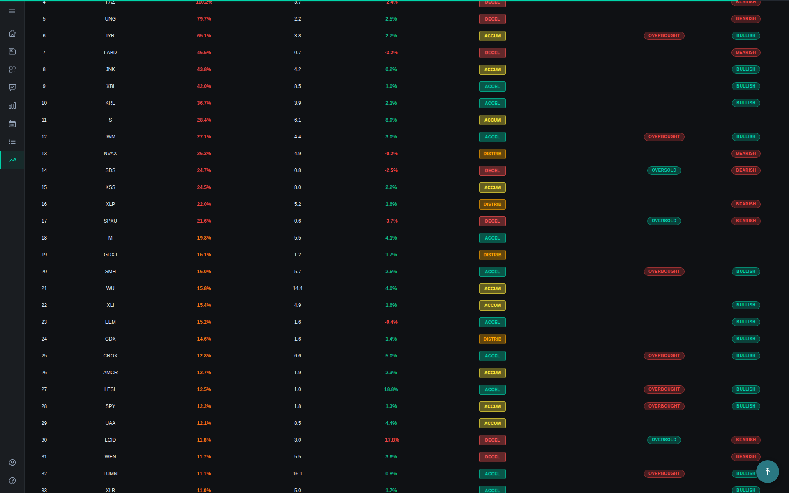Click the OVERSOLD badge in LCID row
Image resolution: width=789 pixels, height=493 pixels.
(x=664, y=440)
